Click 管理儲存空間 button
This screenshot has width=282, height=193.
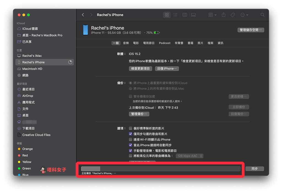[x=251, y=30]
